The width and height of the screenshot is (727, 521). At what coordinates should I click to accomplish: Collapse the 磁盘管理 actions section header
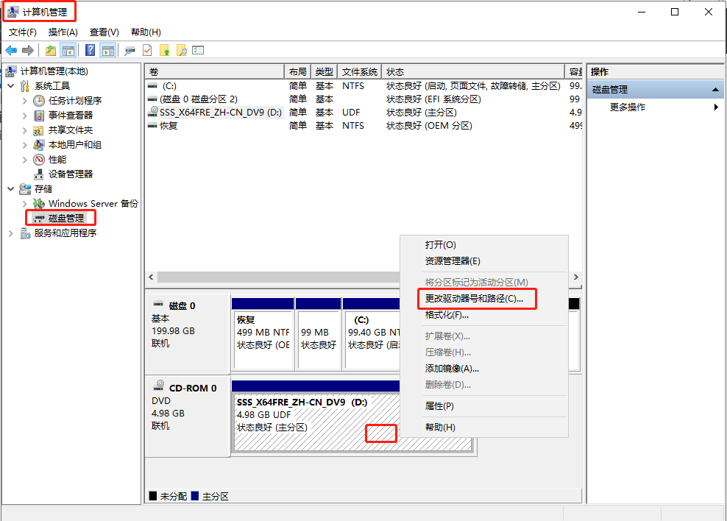(715, 90)
